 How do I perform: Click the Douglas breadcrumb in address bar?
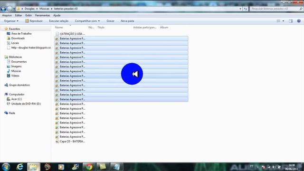point(29,9)
